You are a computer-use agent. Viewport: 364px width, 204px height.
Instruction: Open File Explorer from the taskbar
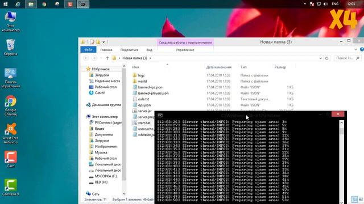click(31, 4)
